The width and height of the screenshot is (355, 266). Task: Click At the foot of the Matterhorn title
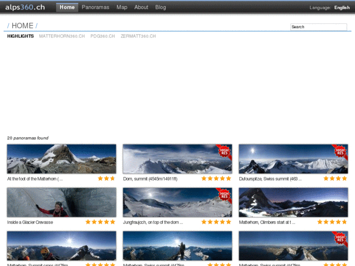pyautogui.click(x=35, y=179)
